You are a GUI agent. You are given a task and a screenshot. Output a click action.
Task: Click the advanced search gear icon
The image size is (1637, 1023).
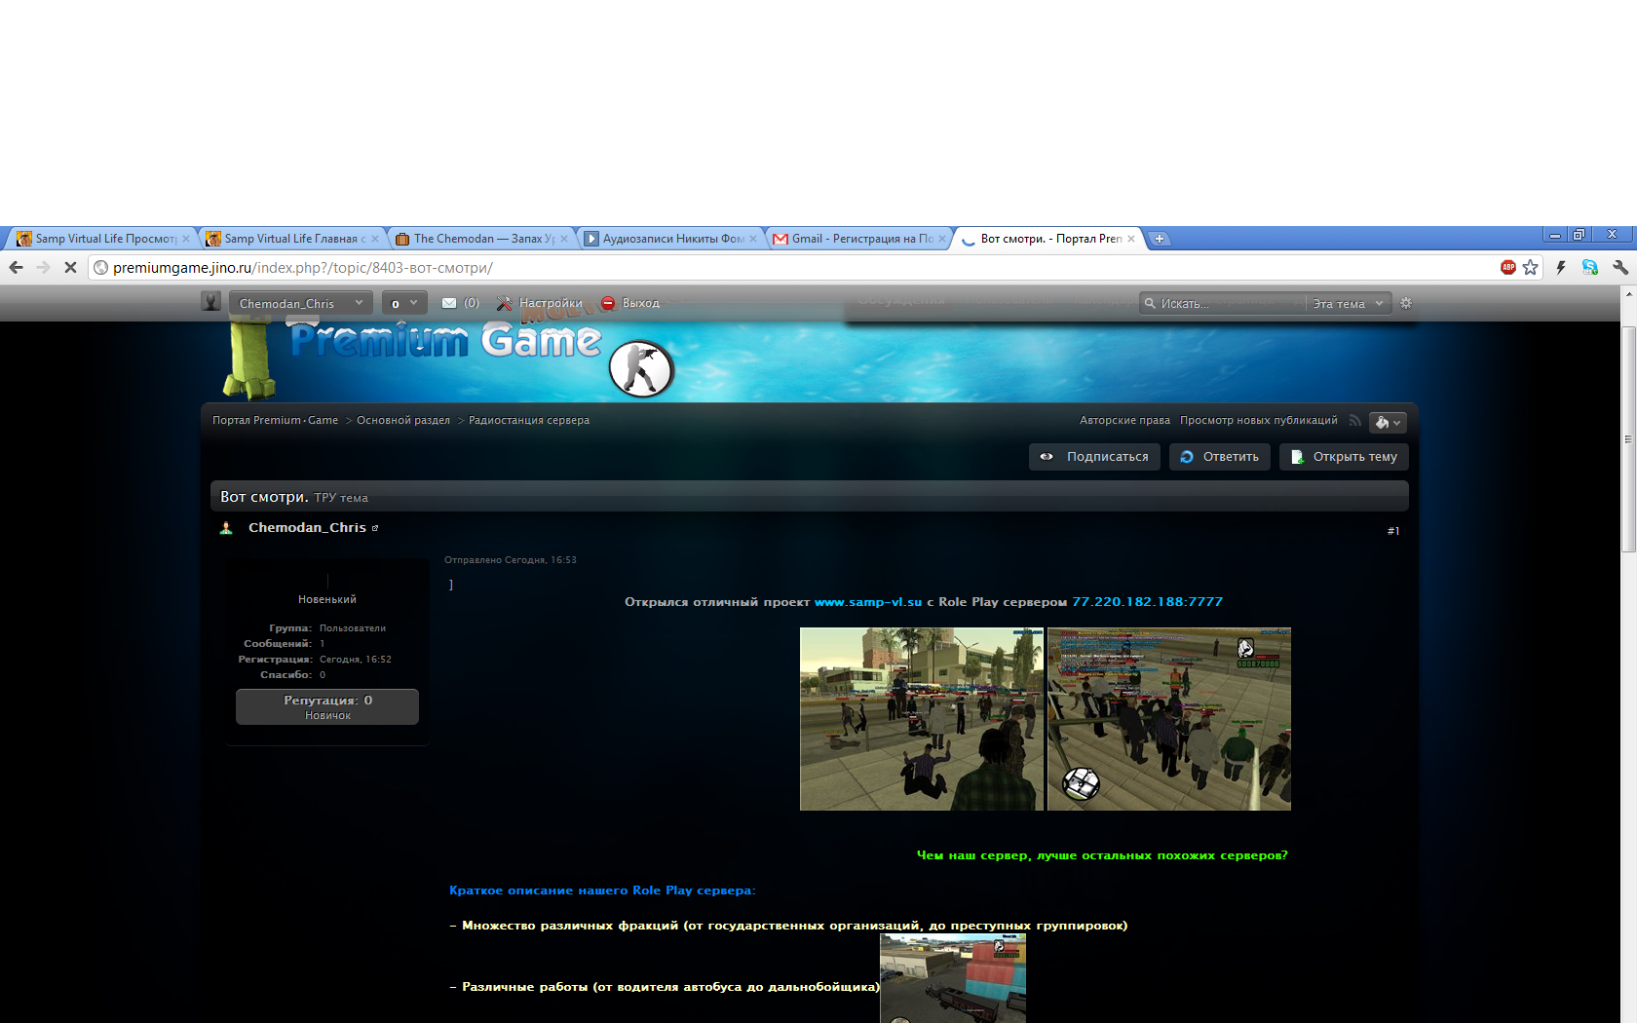point(1406,303)
